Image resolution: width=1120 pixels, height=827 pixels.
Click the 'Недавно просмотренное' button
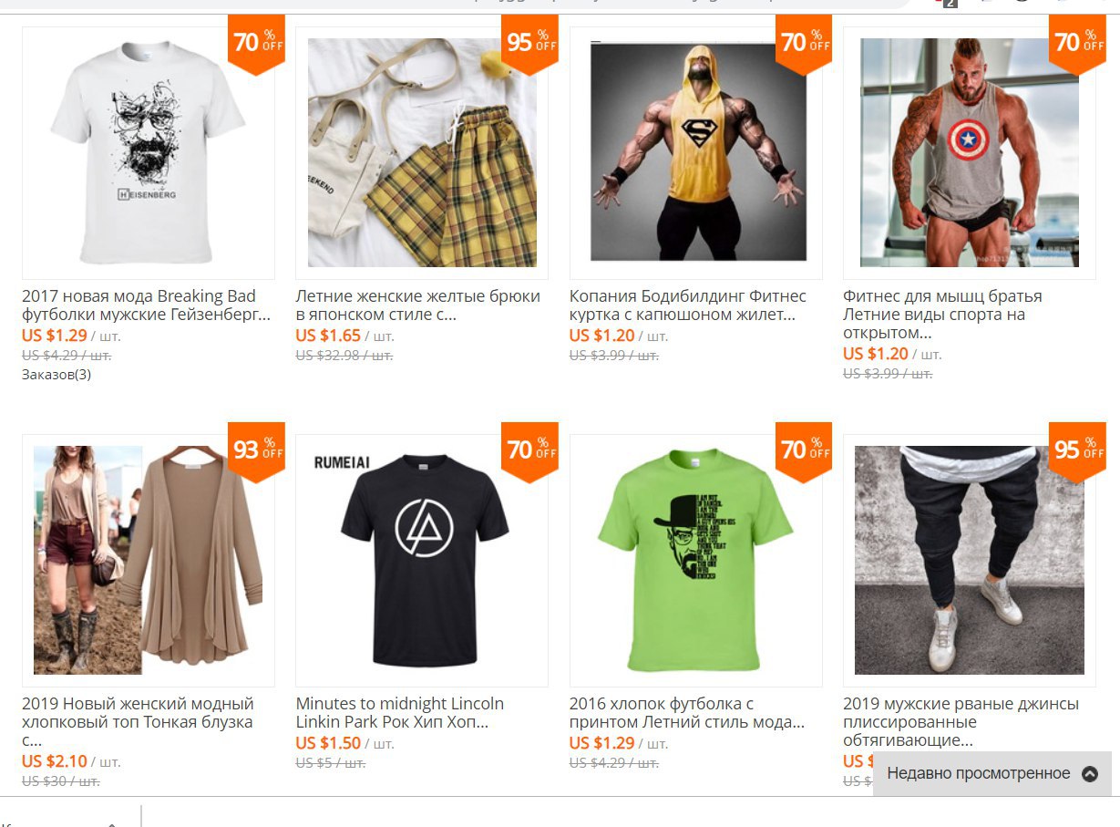point(992,774)
